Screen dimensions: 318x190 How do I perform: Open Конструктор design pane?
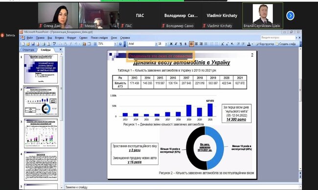pyautogui.click(x=265, y=44)
